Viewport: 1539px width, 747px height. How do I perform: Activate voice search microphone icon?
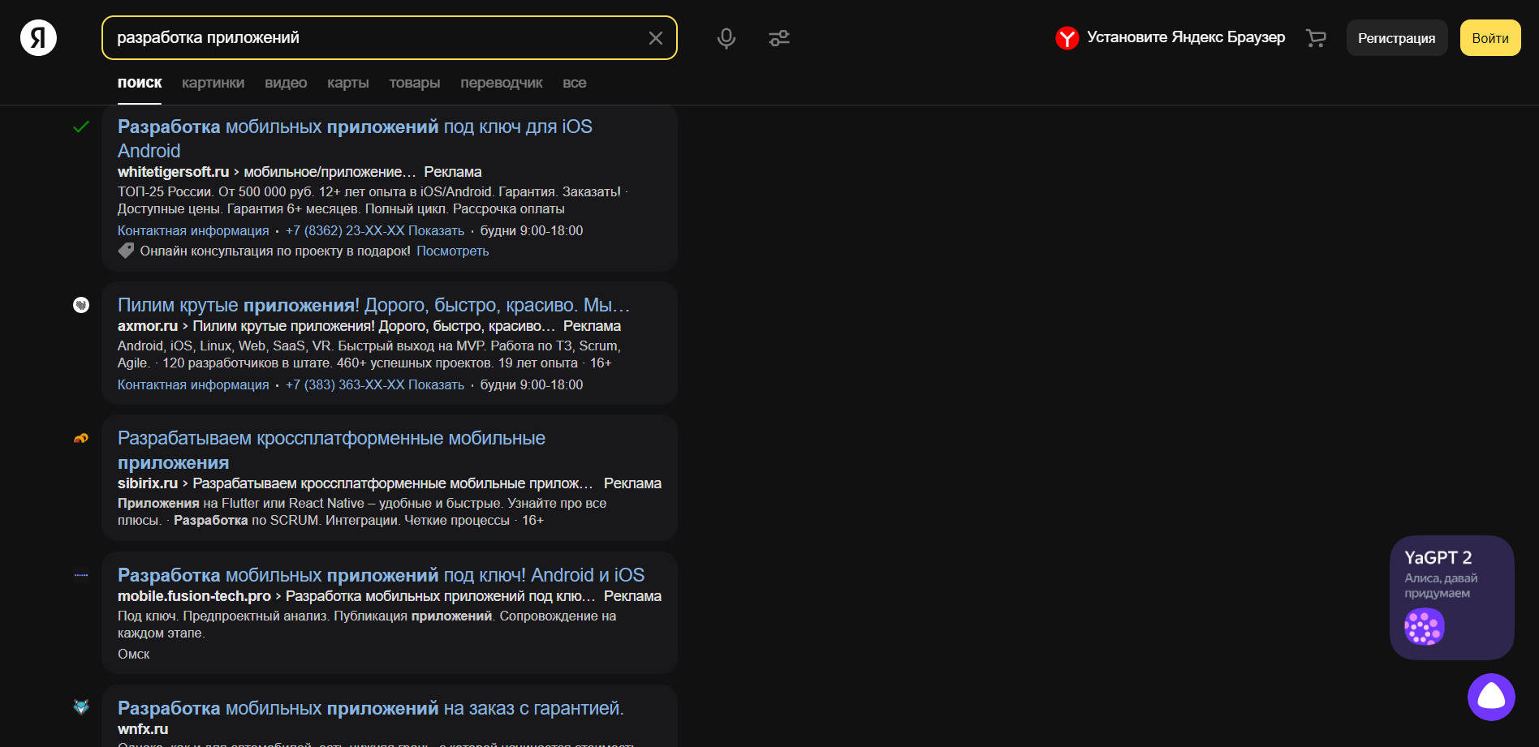726,38
